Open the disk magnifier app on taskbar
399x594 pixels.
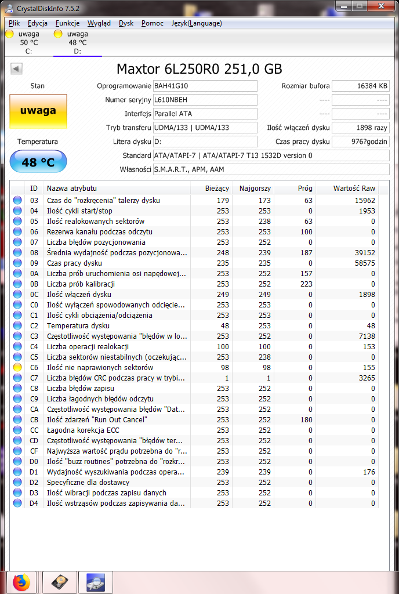tap(95, 582)
